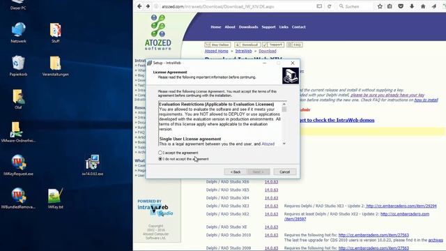Open the 'how to install' link

point(426,100)
